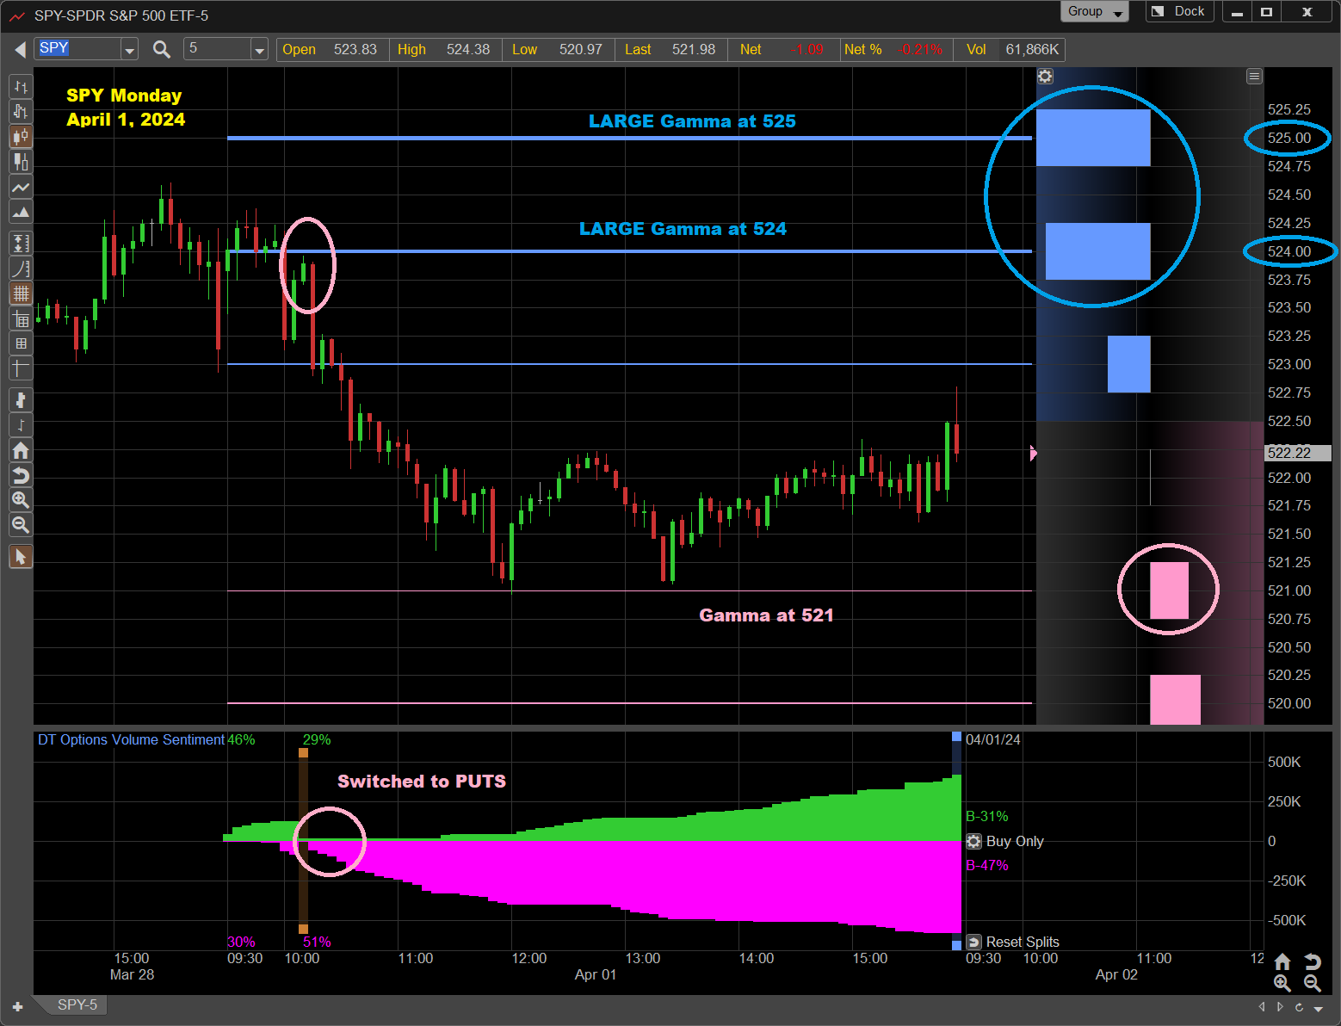This screenshot has height=1026, width=1341.
Task: Click the small grid layout icon
Action: click(x=21, y=343)
